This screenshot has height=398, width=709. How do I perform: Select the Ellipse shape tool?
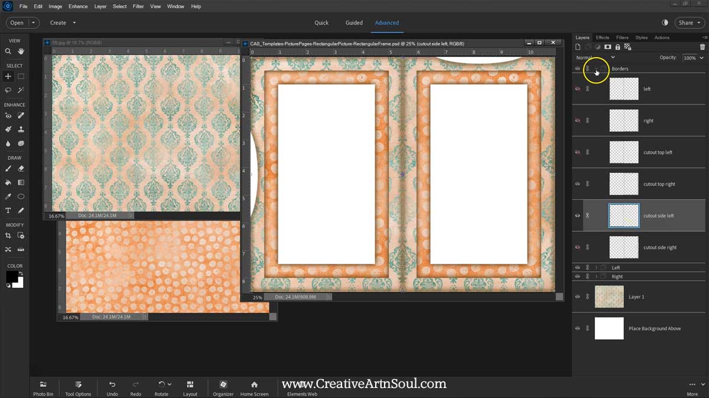pos(21,196)
